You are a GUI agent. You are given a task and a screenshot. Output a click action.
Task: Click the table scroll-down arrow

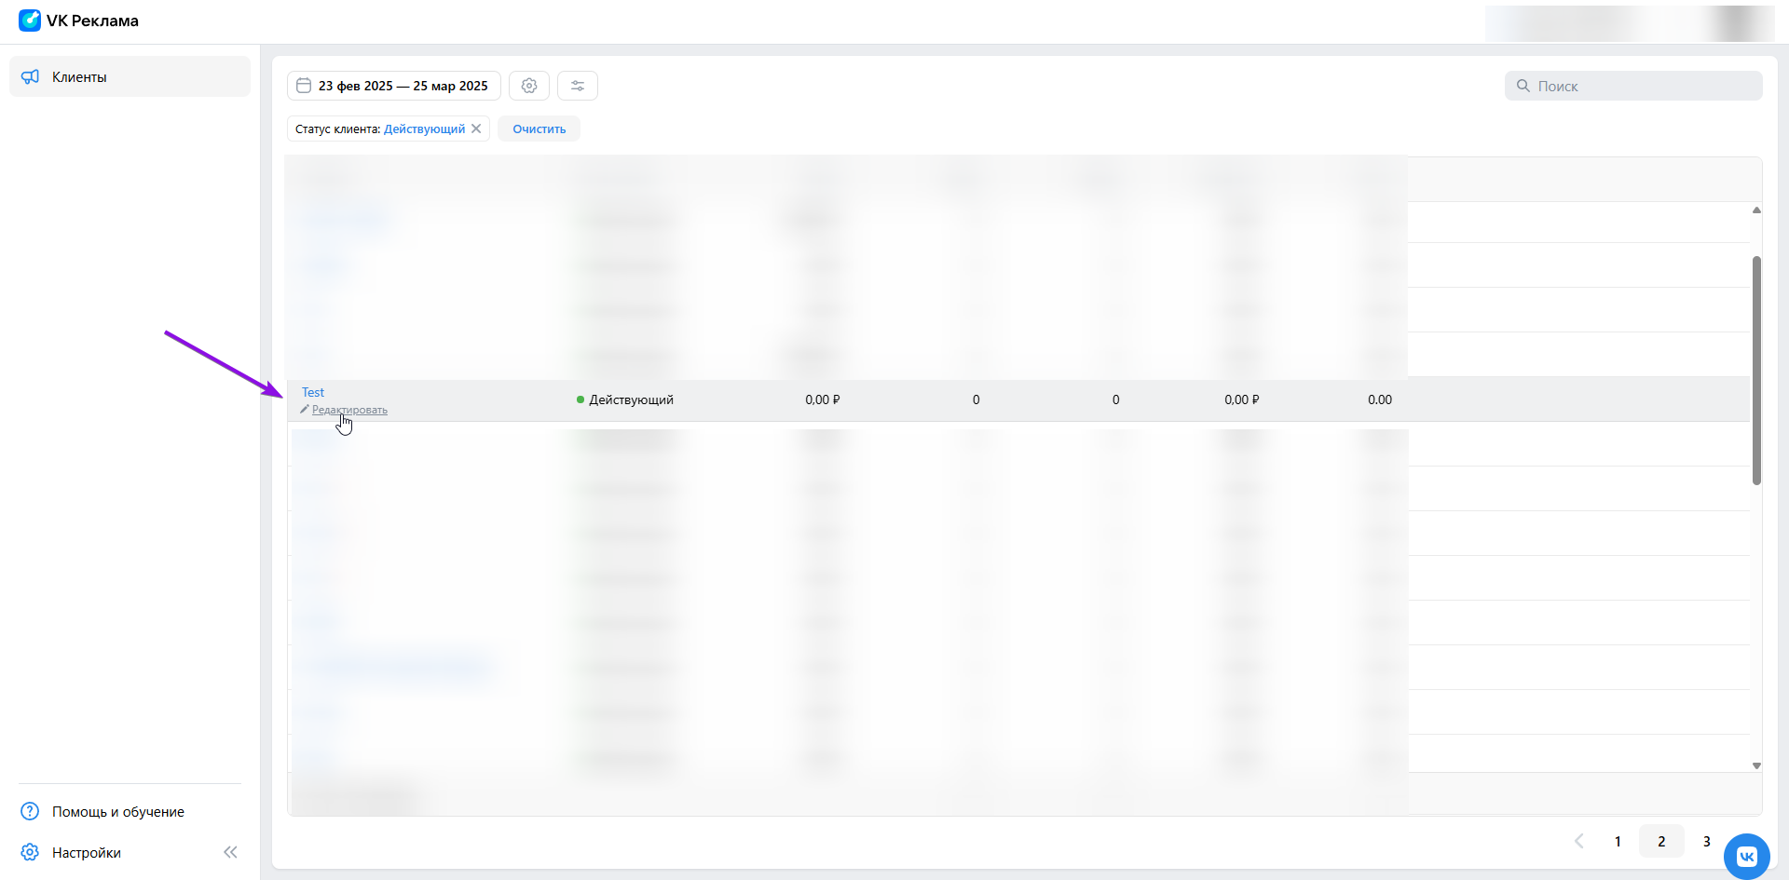click(x=1756, y=765)
